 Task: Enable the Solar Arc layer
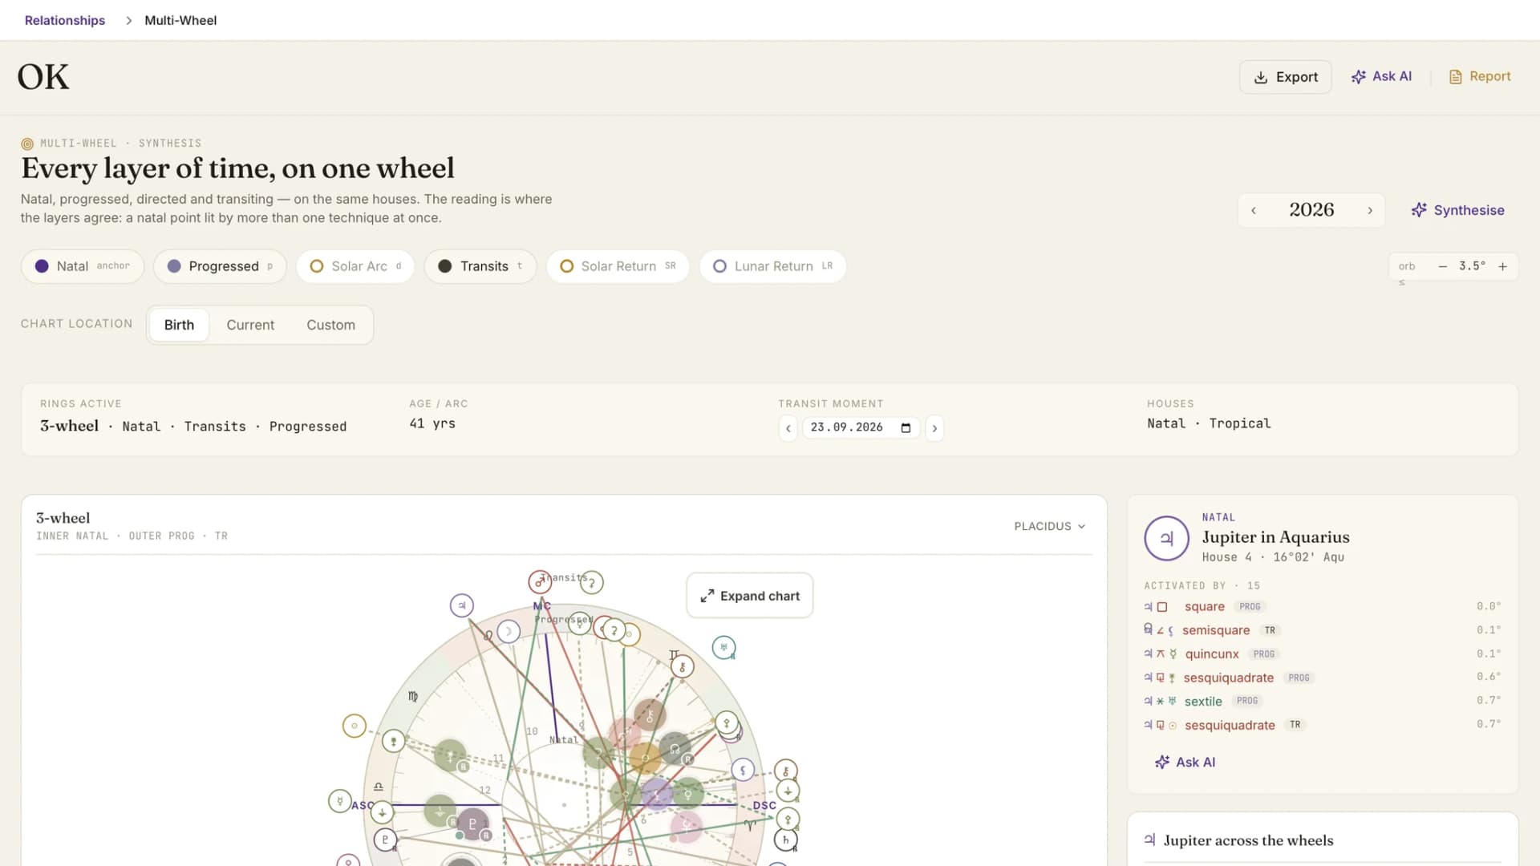click(x=355, y=266)
